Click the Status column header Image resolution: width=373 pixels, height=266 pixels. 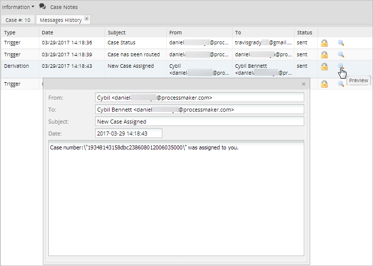(305, 32)
